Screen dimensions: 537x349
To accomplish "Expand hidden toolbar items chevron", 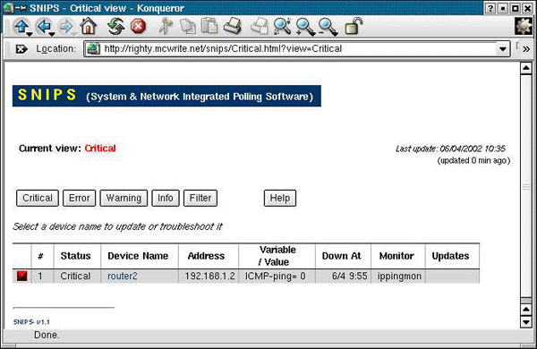I will click(x=526, y=49).
